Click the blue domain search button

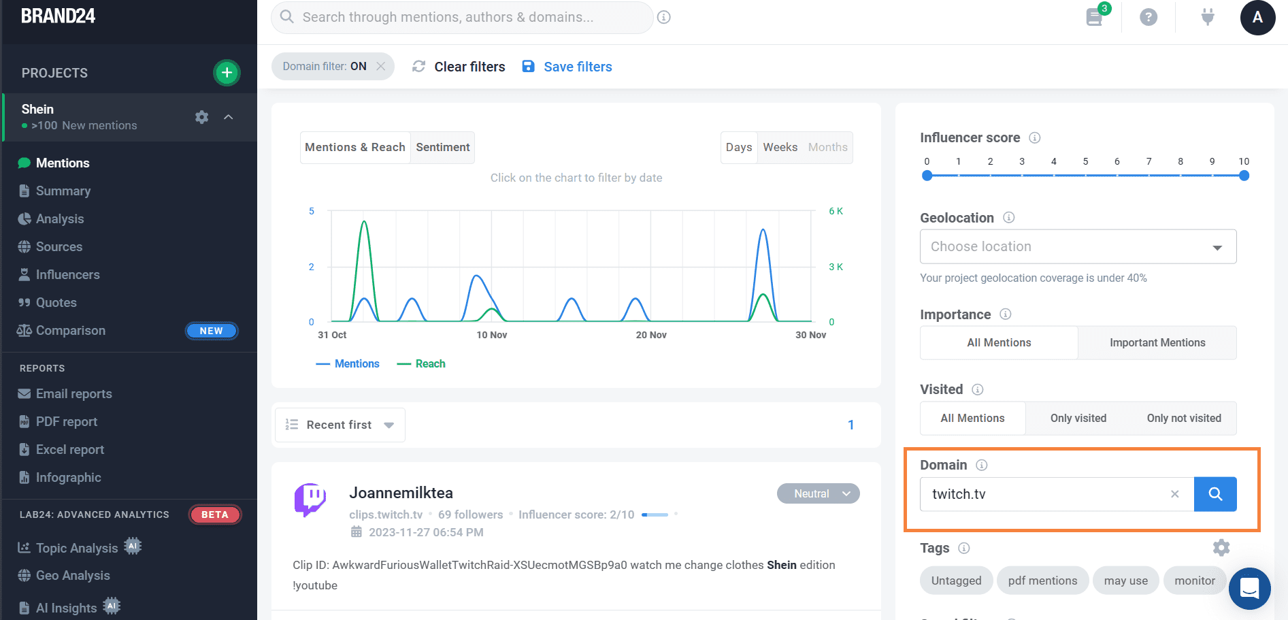point(1215,494)
